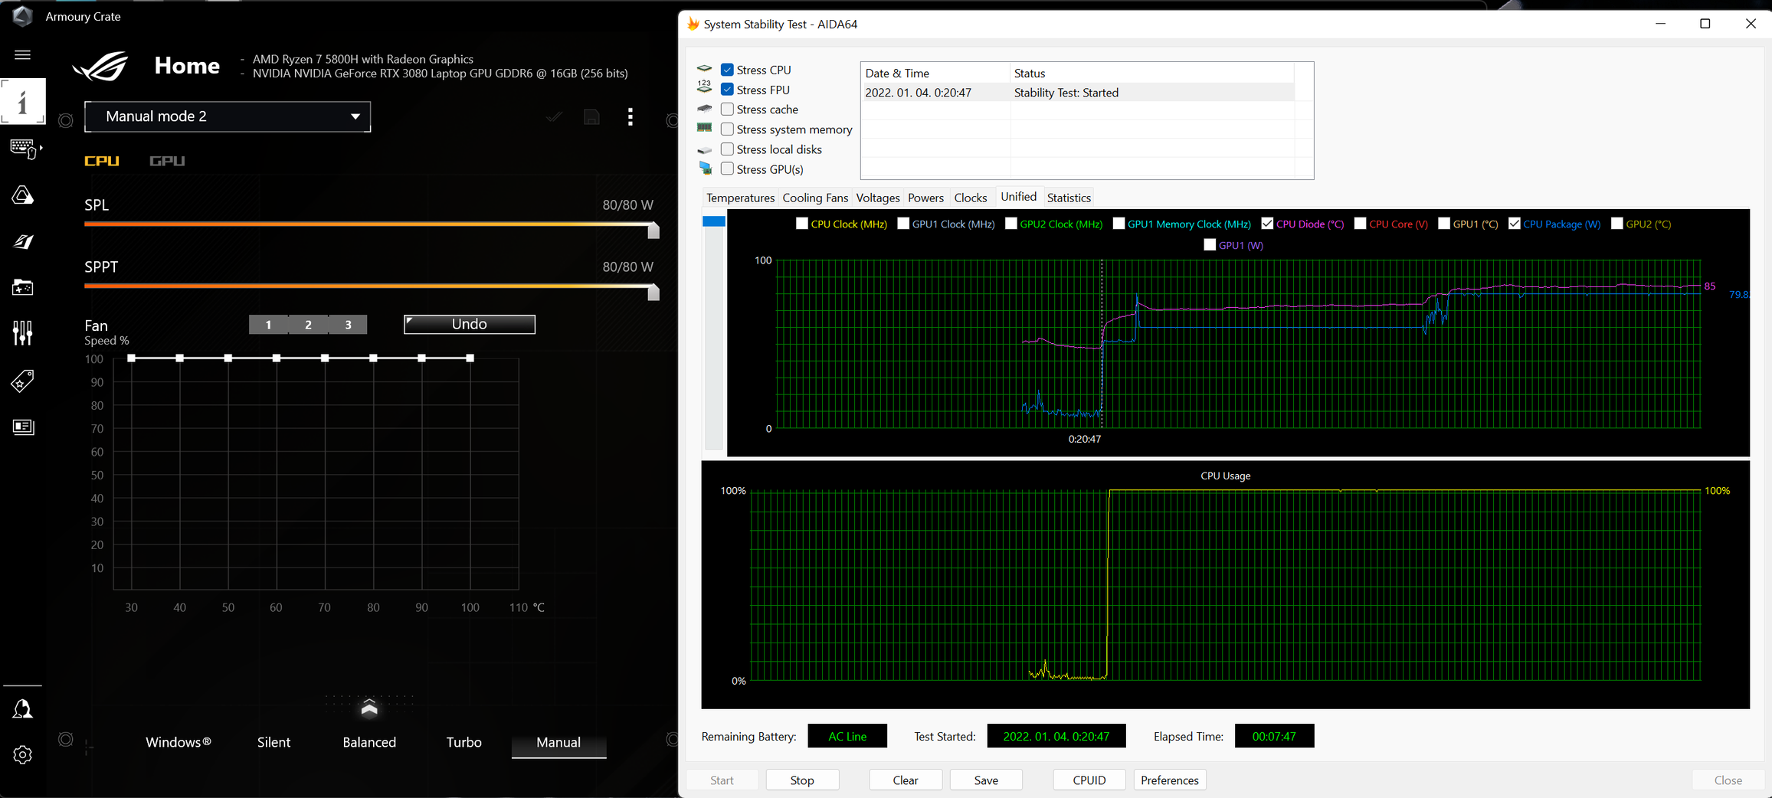Click the SPL power slider handle

pyautogui.click(x=653, y=230)
